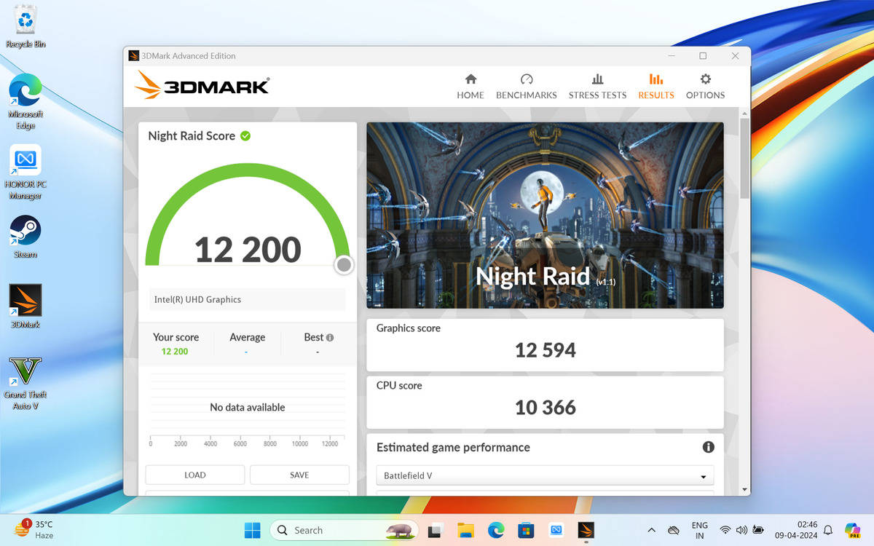Open HONOR PC Manager from the taskbar

[x=556, y=530]
